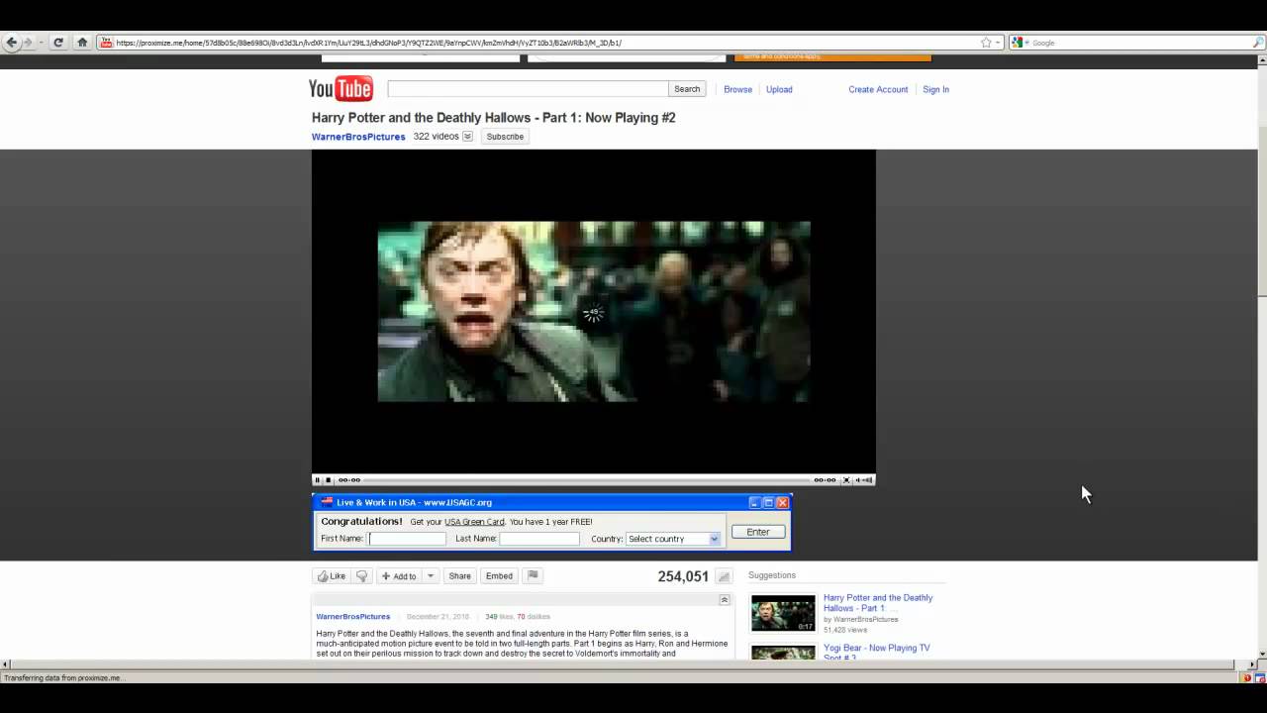Dislike the video with thumbs-down icon
Image resolution: width=1267 pixels, height=713 pixels.
[x=362, y=576]
